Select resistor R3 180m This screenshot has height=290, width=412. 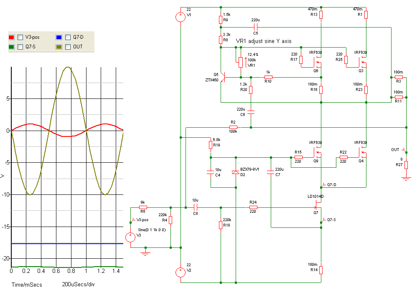click(x=399, y=77)
